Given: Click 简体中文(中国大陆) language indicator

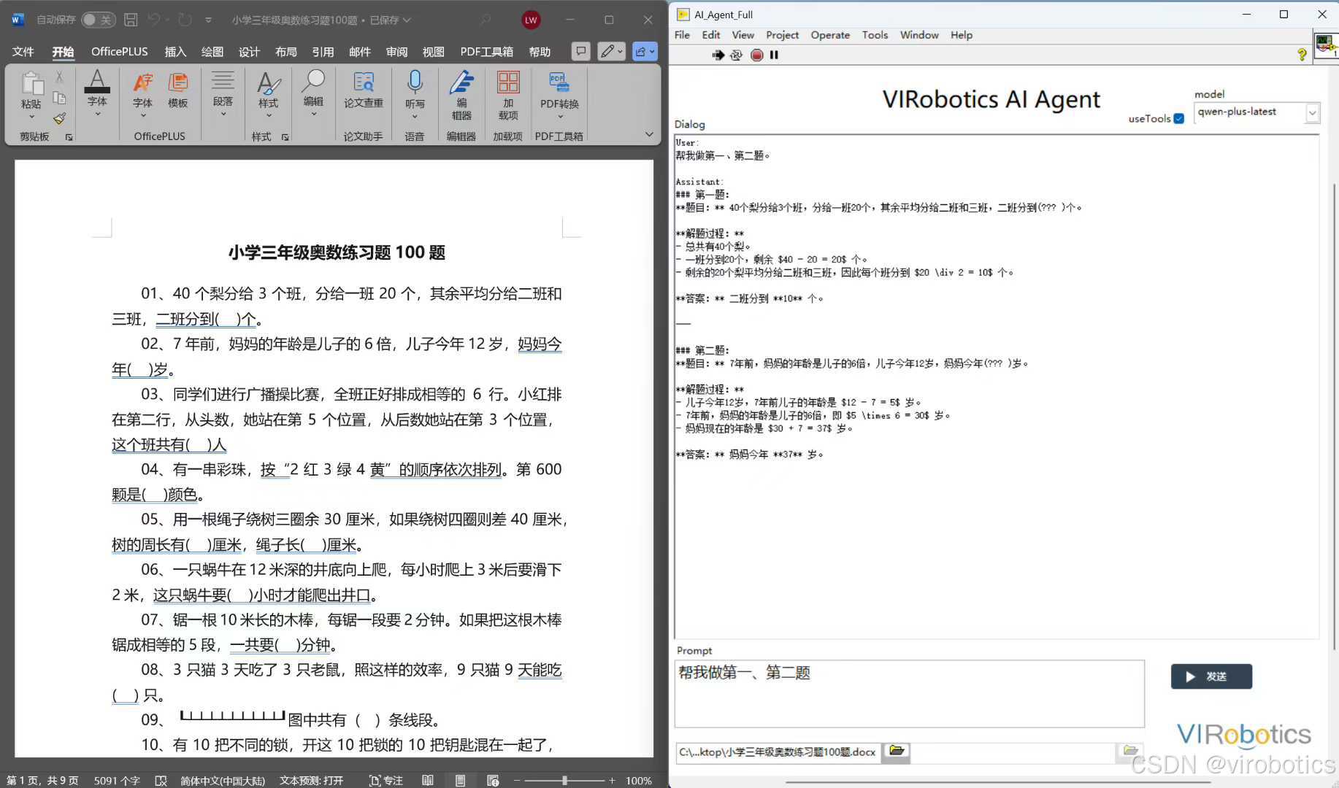Looking at the screenshot, I should point(223,780).
